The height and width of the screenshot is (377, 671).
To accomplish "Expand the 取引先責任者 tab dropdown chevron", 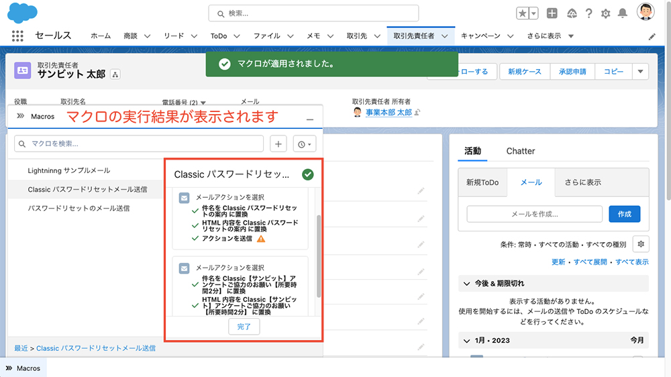I will click(x=445, y=36).
